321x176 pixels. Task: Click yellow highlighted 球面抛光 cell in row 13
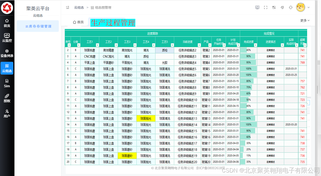146,118
